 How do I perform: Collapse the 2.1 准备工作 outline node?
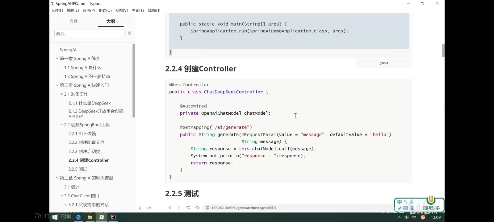pyautogui.click(x=61, y=94)
